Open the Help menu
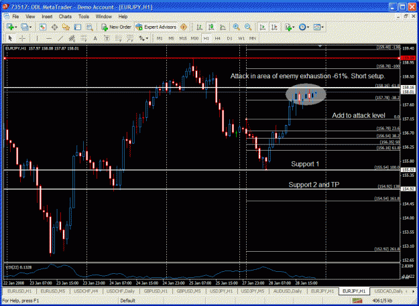Image resolution: width=419 pixels, height=306 pixels. 123,17
